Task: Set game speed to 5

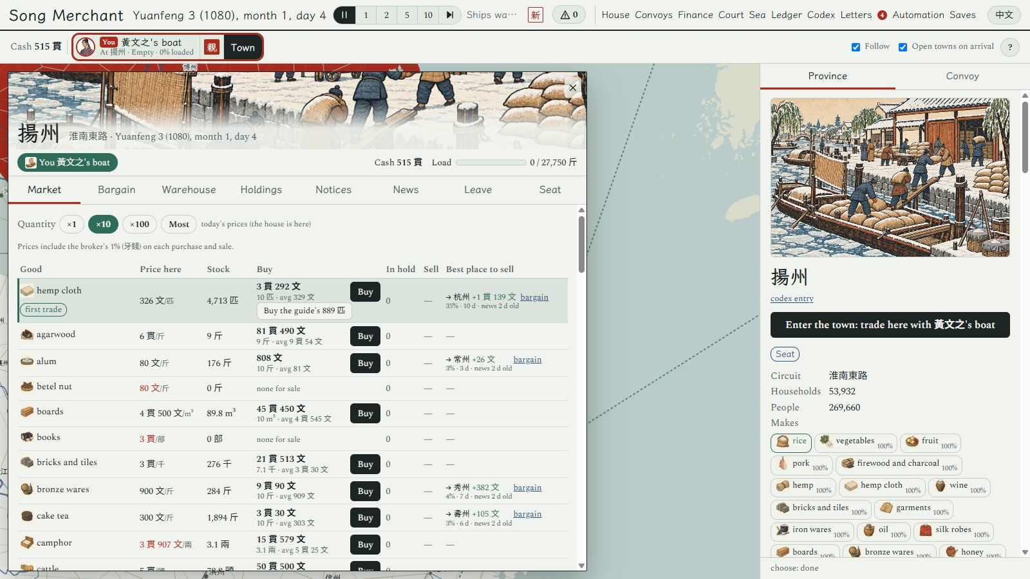Action: pyautogui.click(x=407, y=15)
